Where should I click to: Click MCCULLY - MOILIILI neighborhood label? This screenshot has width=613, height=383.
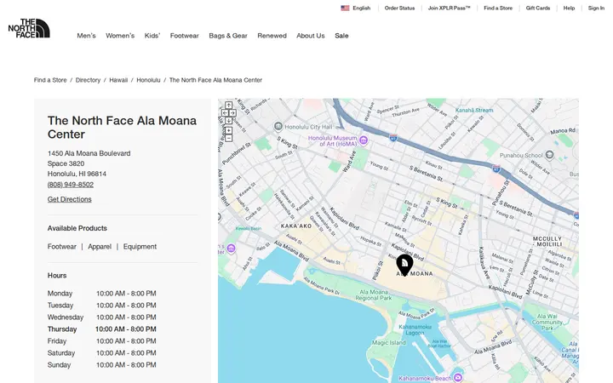(547, 241)
